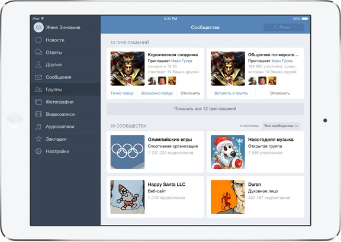Open Друзья person icon
The height and width of the screenshot is (242, 341).
click(38, 64)
